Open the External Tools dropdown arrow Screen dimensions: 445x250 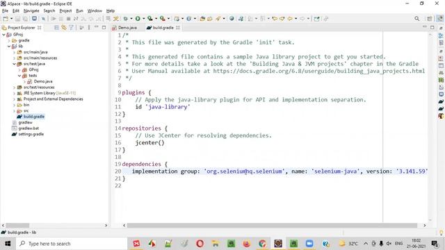pyautogui.click(x=168, y=19)
